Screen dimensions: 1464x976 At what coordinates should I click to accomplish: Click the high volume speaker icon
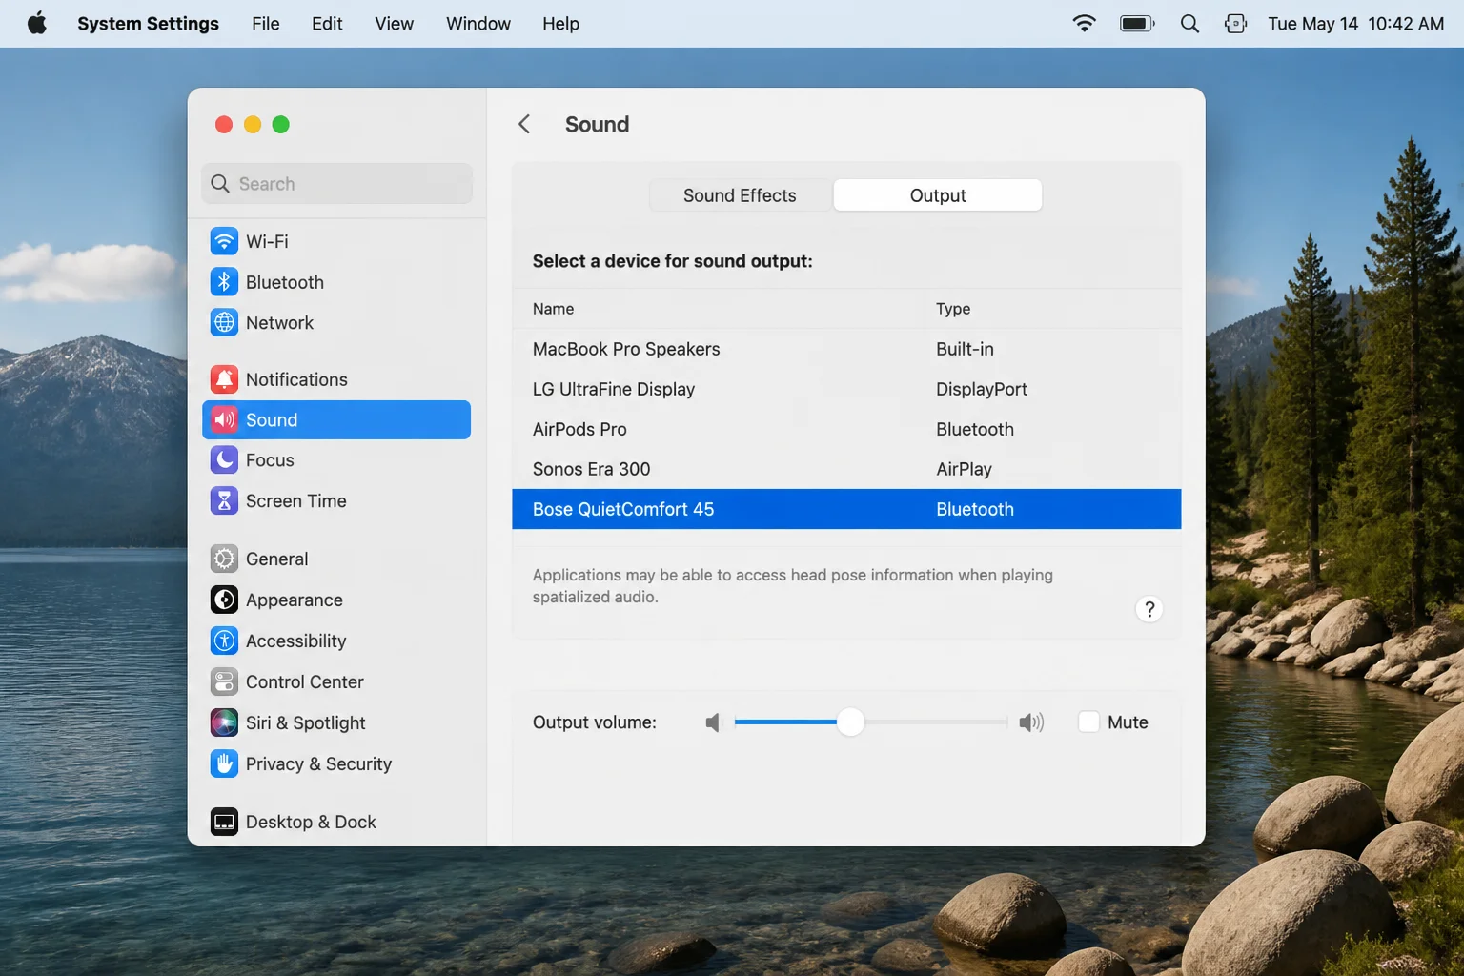click(x=1031, y=722)
